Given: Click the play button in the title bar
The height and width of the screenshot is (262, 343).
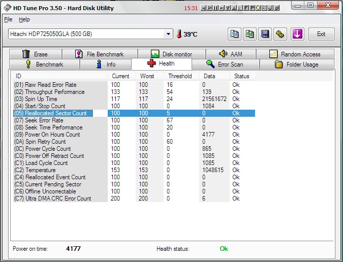Looking at the screenshot, I should [x=210, y=8].
